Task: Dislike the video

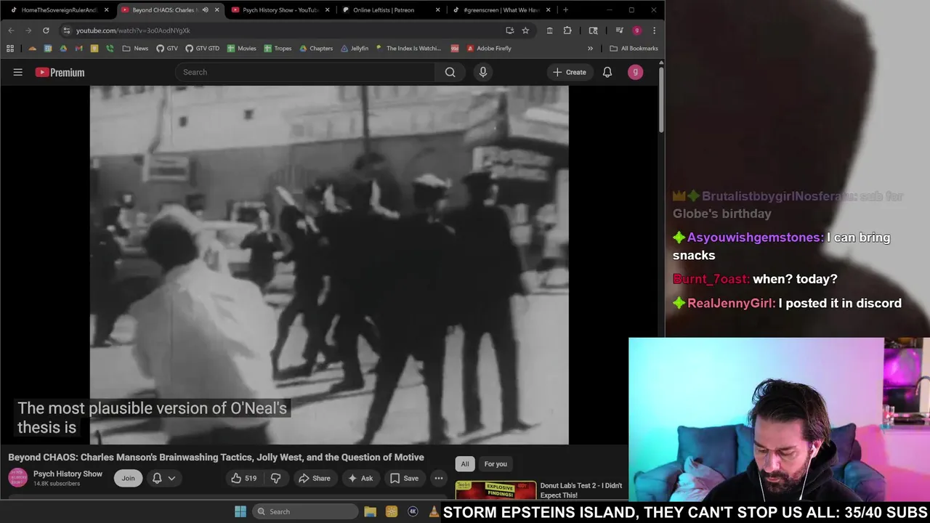Action: point(275,478)
